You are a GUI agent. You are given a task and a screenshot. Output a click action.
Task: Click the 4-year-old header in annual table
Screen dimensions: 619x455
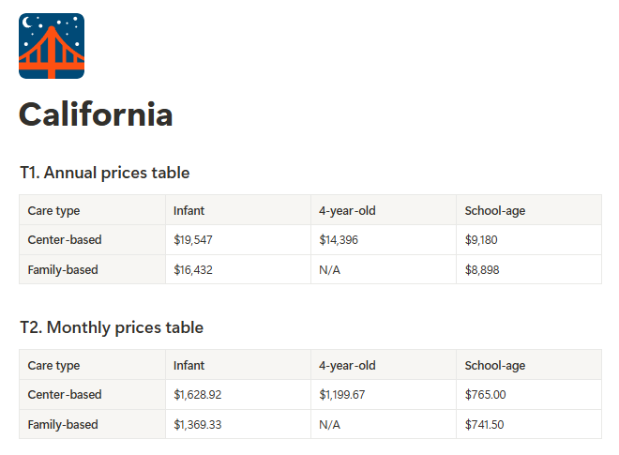pos(384,210)
